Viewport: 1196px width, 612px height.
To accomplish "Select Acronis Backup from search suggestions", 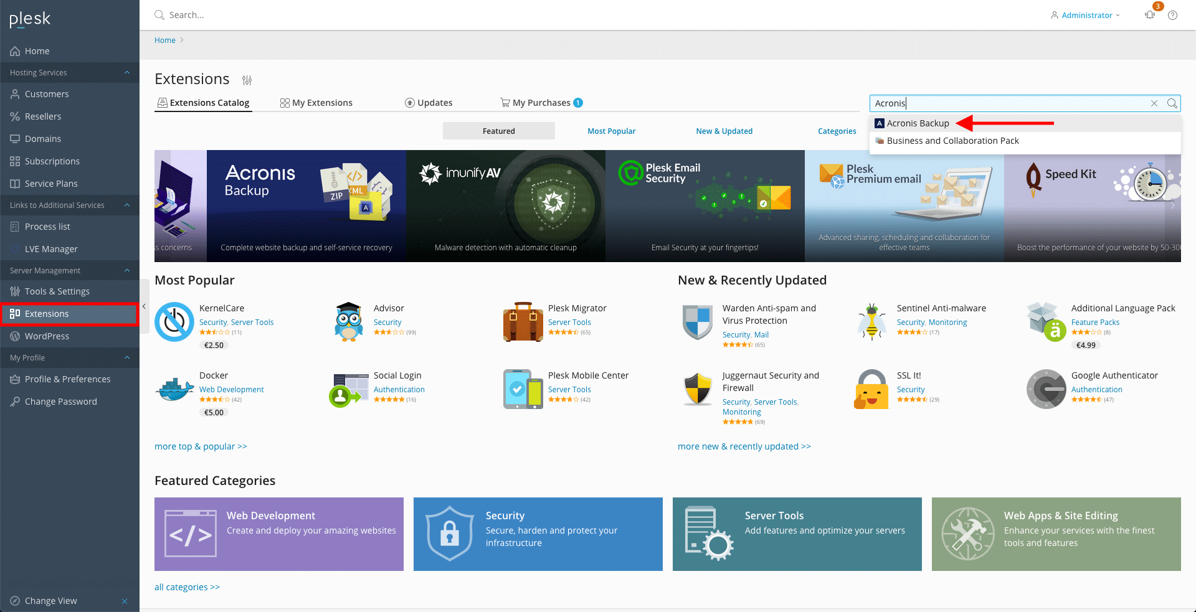I will 1025,123.
